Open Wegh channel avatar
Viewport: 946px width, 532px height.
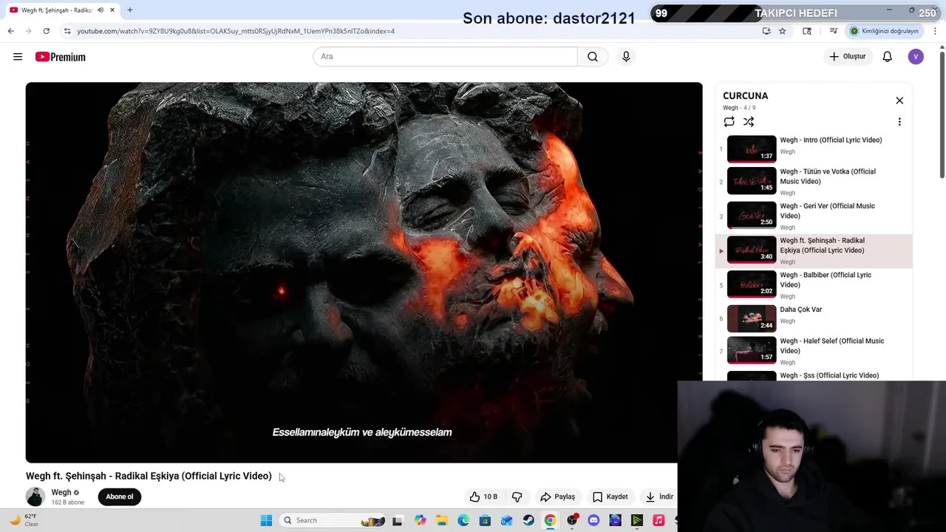tap(35, 497)
